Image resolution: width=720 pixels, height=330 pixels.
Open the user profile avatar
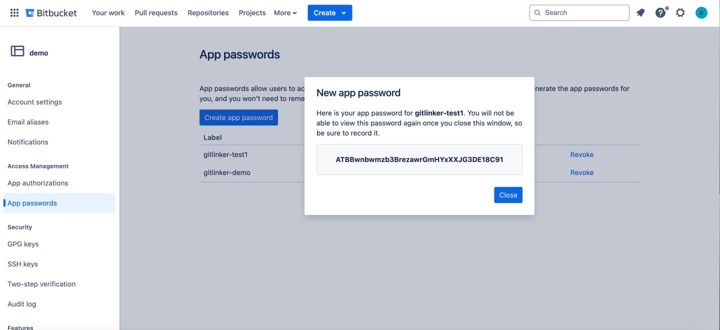point(701,13)
